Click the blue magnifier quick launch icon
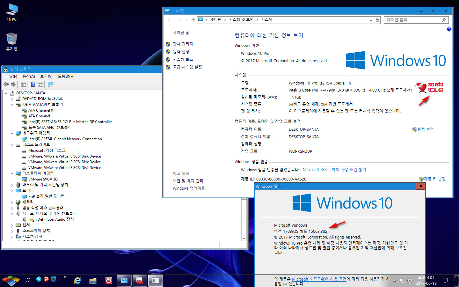459x287 pixels. [x=39, y=279]
